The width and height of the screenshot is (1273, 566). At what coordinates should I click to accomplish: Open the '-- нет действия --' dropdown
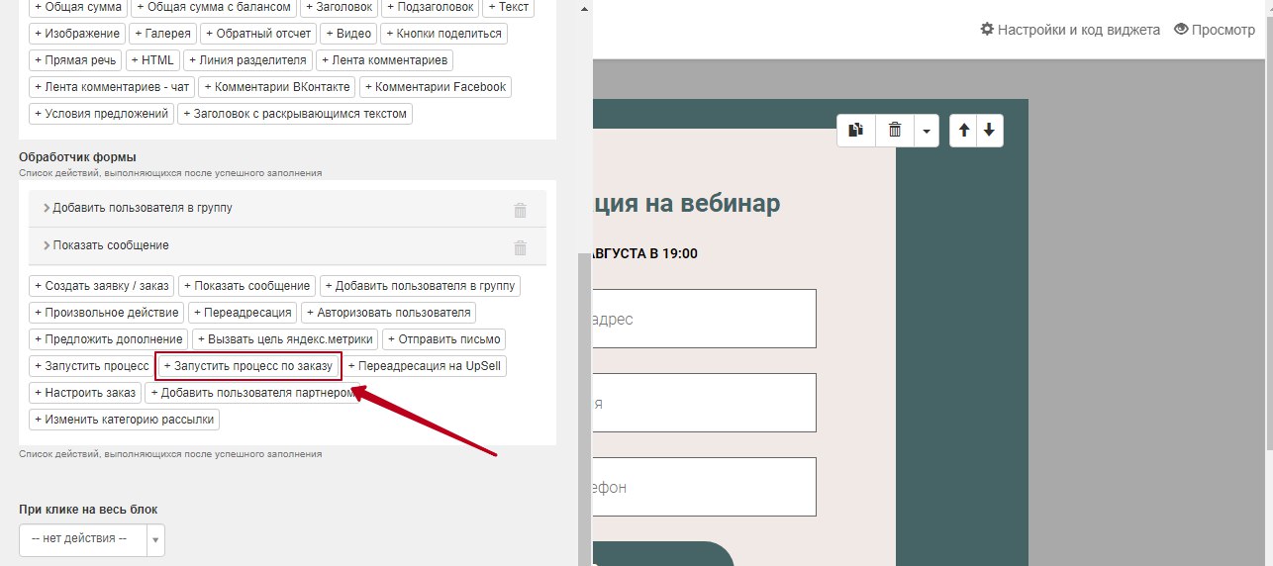click(91, 539)
